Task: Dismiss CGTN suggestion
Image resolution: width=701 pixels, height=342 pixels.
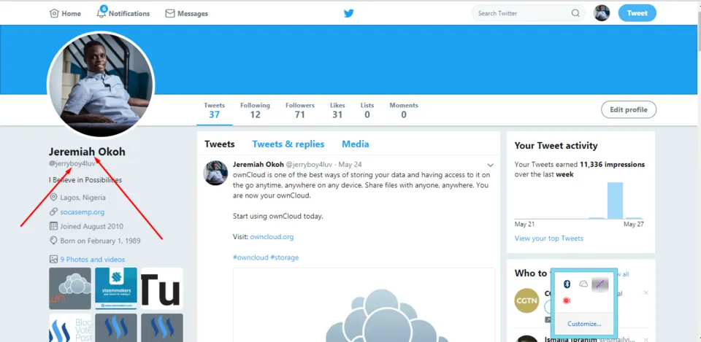Action: [646, 293]
